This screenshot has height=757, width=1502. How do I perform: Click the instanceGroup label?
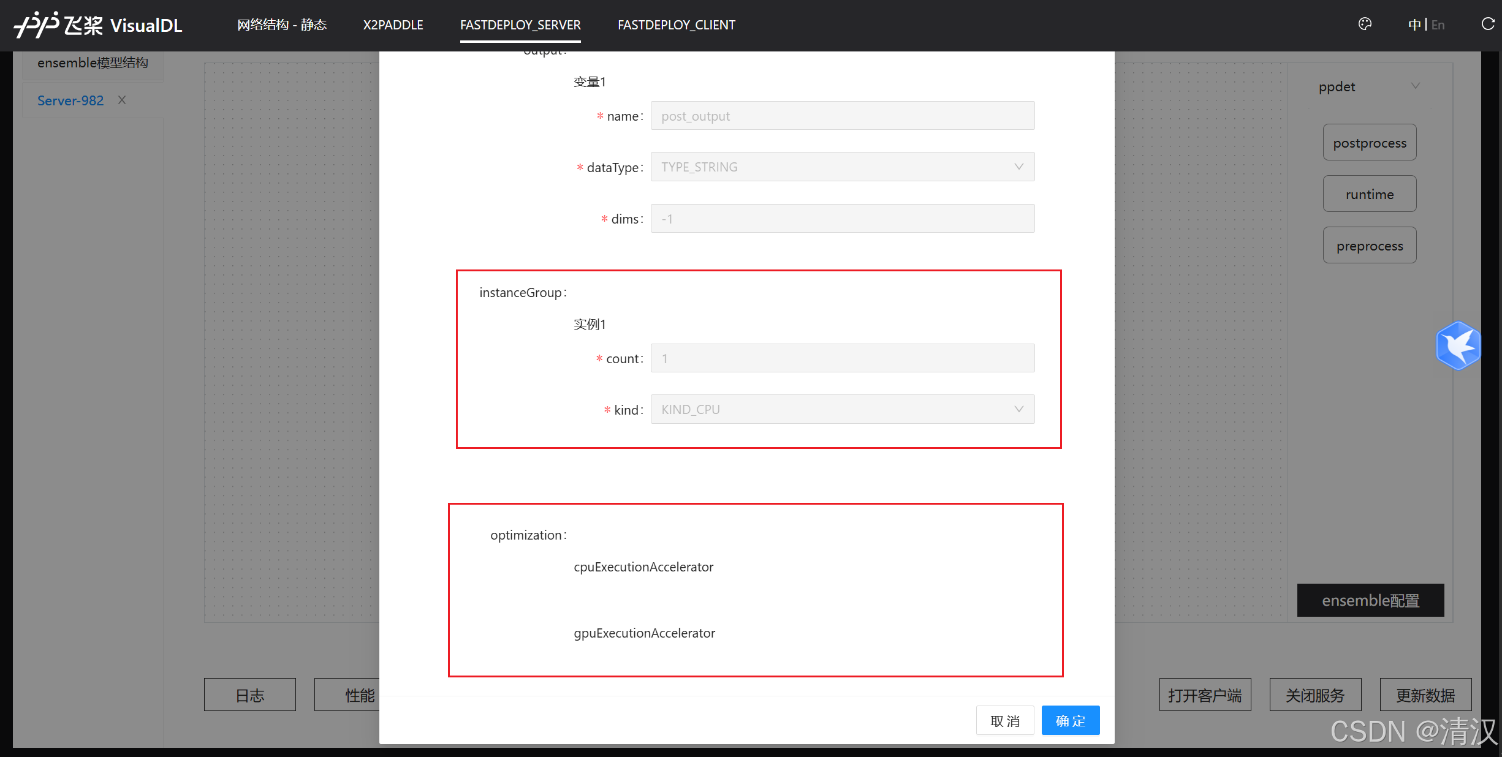(523, 293)
